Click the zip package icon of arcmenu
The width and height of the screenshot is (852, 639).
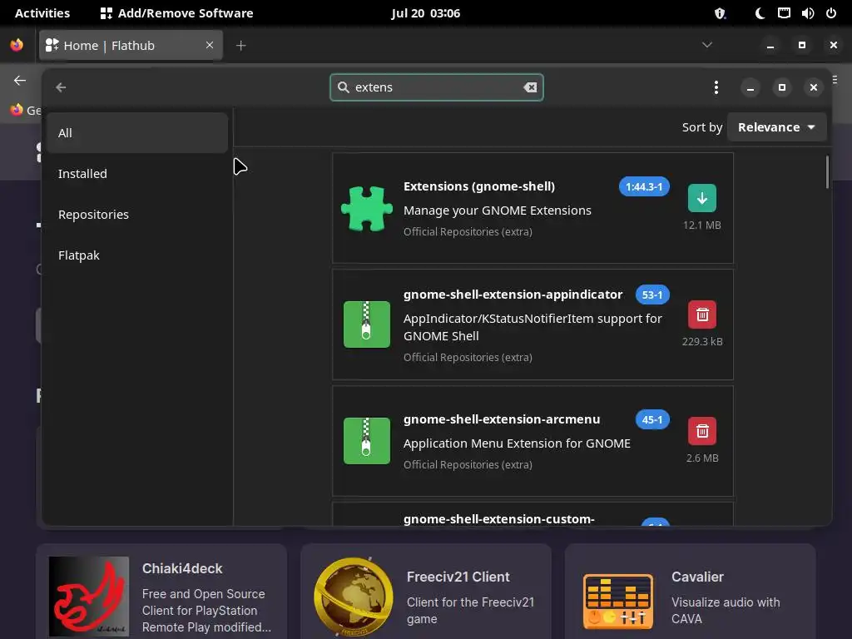pos(367,441)
